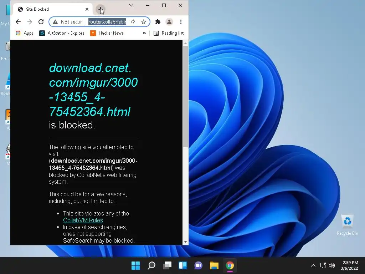Click the 'is blocked.' heading text
Image resolution: width=365 pixels, height=274 pixels.
pyautogui.click(x=72, y=125)
